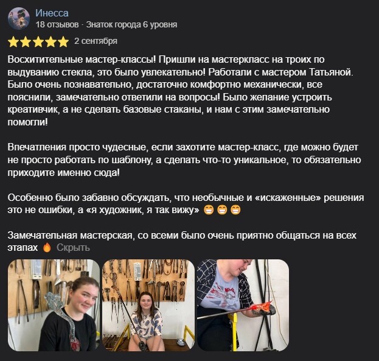Open second photo of seated woman in workshop
The width and height of the screenshot is (379, 361).
pyautogui.click(x=148, y=306)
